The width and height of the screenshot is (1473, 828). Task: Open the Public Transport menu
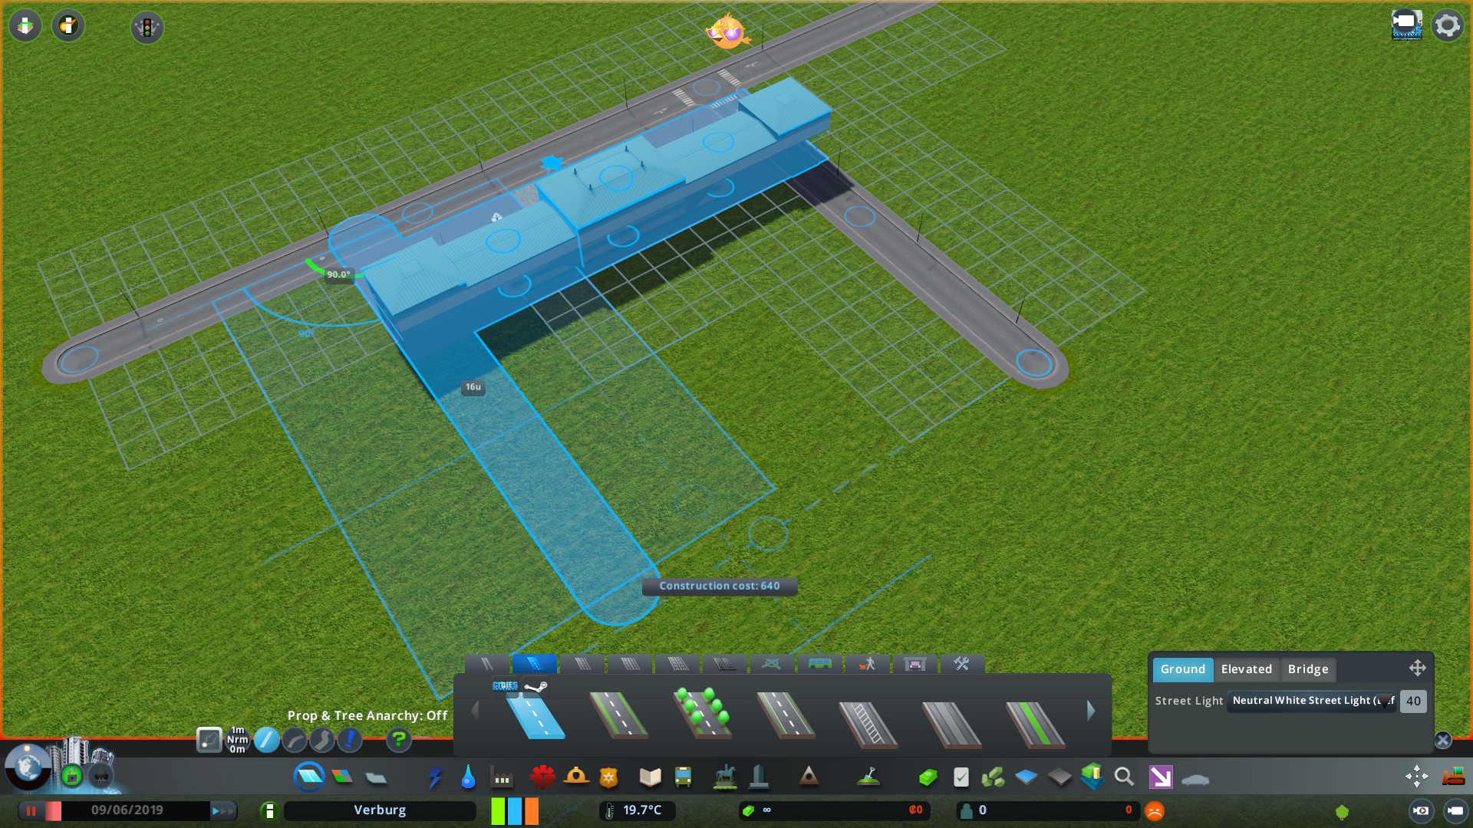point(683,777)
